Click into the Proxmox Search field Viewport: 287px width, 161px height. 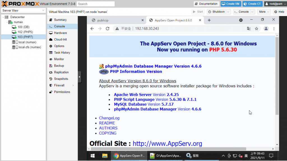tap(96, 4)
